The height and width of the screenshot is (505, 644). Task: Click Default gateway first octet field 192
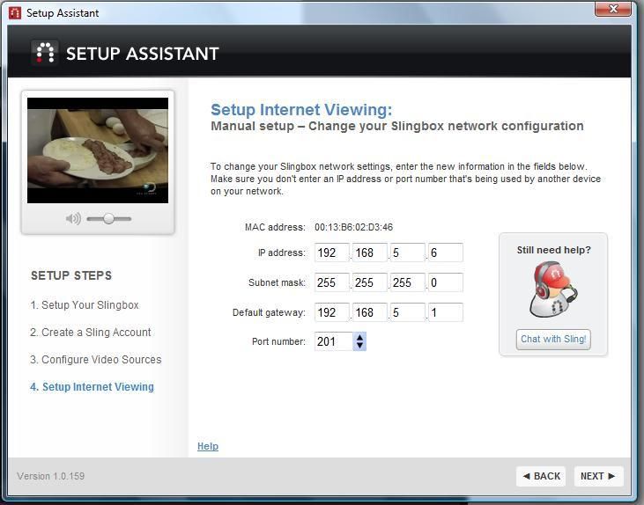(x=332, y=312)
